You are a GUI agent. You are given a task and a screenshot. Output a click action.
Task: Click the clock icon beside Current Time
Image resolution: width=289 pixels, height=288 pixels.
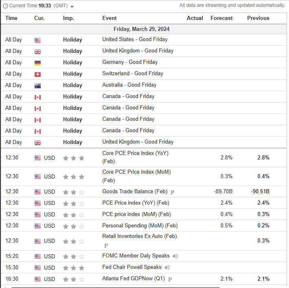pyautogui.click(x=5, y=6)
